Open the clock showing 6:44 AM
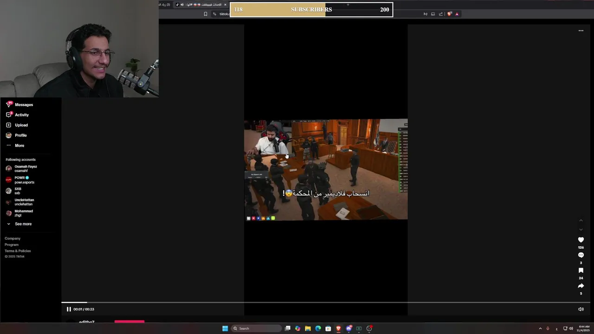 pyautogui.click(x=584, y=328)
